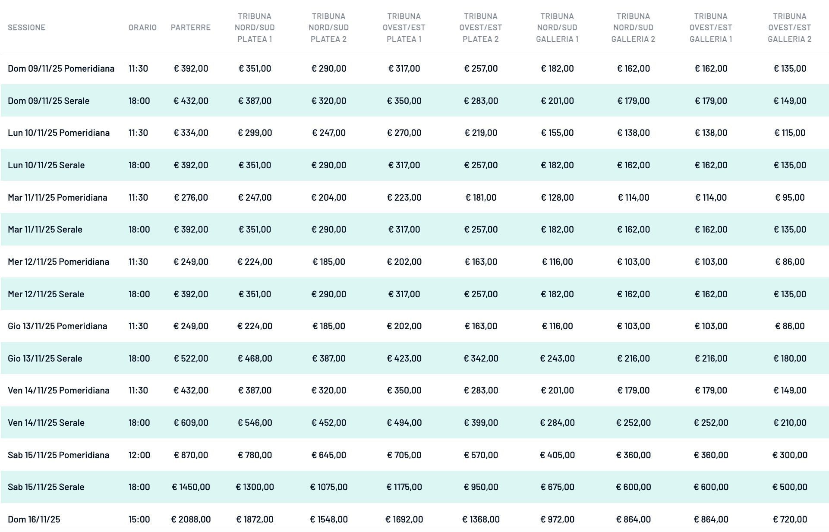Choose € 609,00 Parterre on Ven Serale
This screenshot has width=829, height=532.
[x=191, y=422]
